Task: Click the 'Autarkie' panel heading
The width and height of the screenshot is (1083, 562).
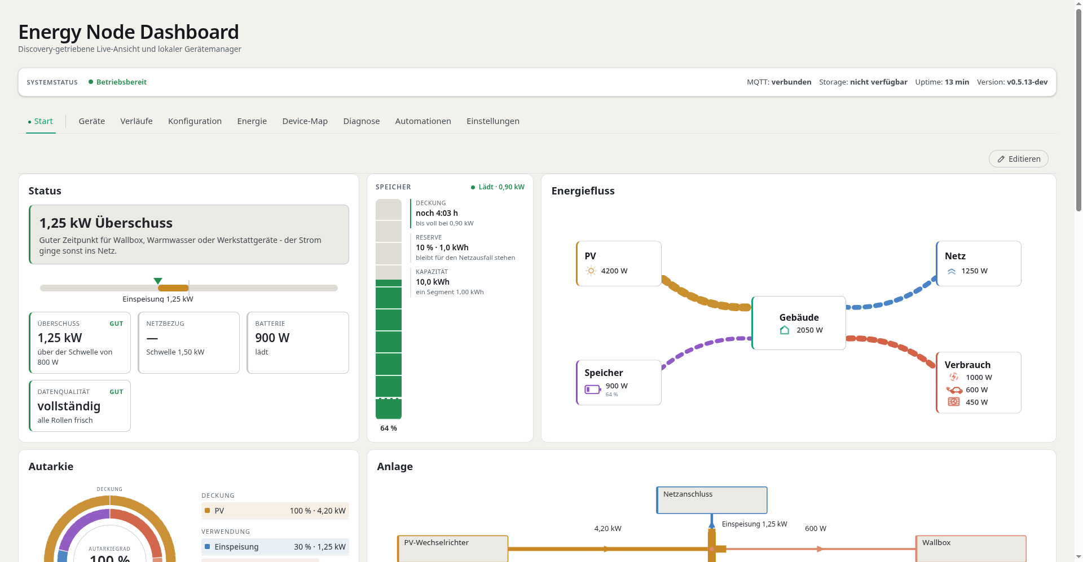Action: [x=51, y=467]
